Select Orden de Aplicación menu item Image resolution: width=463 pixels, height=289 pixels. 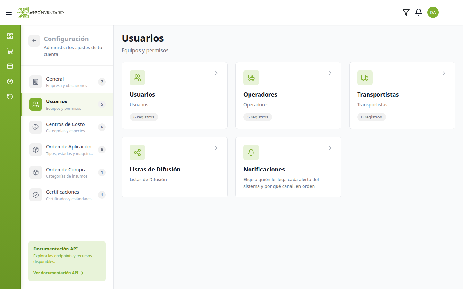point(67,150)
